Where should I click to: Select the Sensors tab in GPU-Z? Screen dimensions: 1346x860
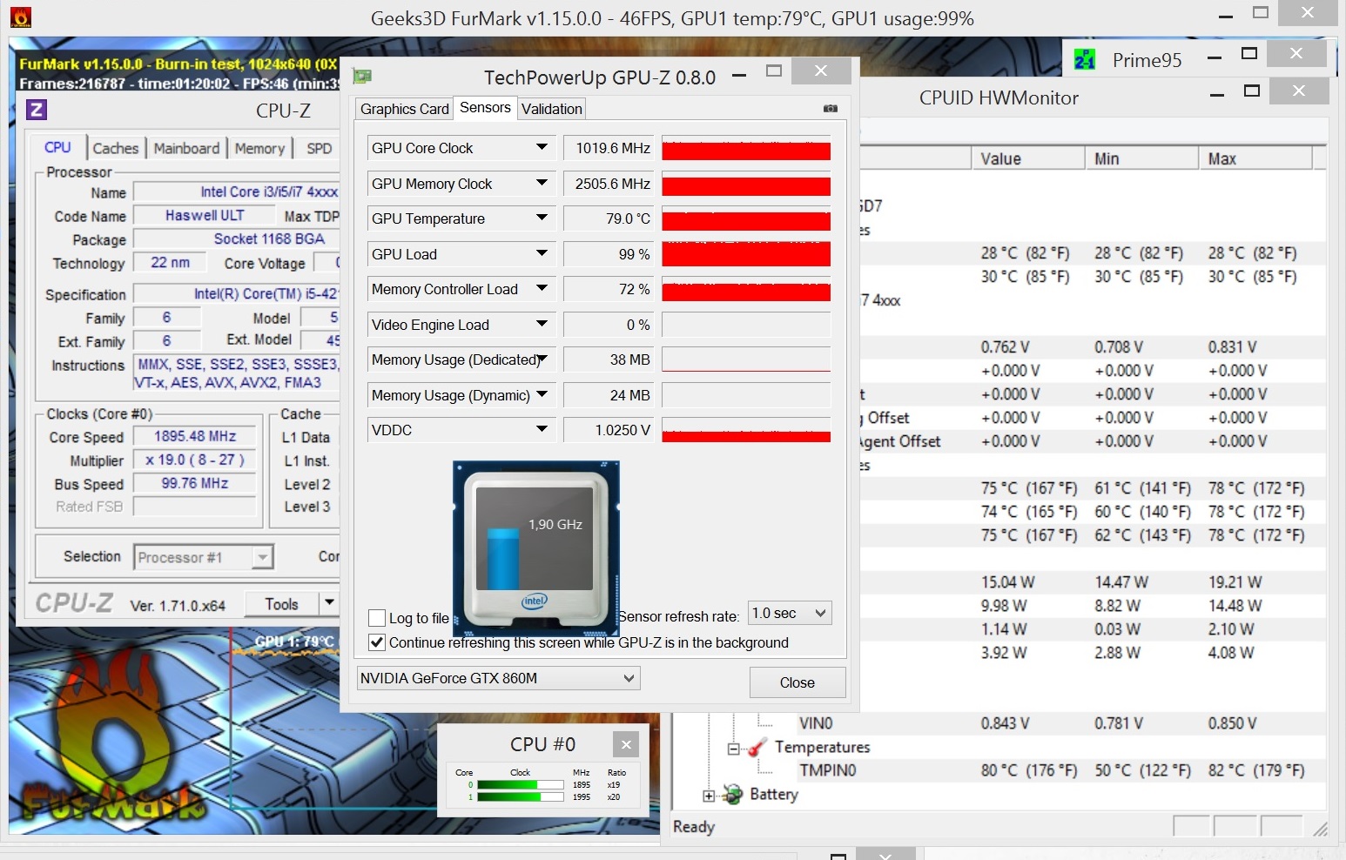[x=485, y=107]
